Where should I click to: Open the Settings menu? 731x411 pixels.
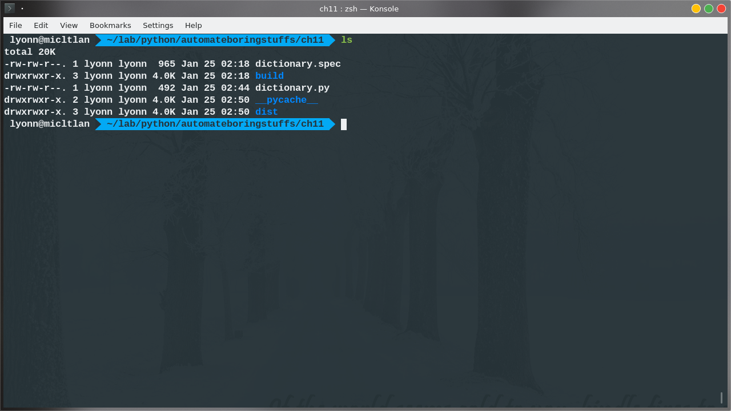[x=158, y=25]
